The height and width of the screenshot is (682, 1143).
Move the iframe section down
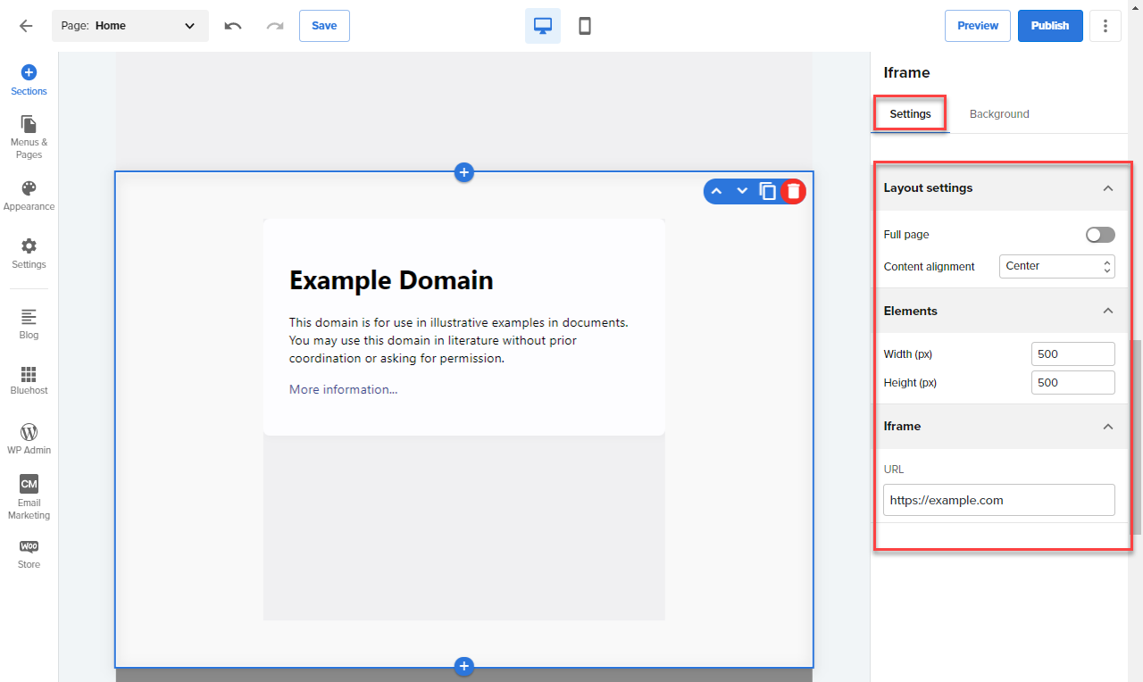pos(741,191)
